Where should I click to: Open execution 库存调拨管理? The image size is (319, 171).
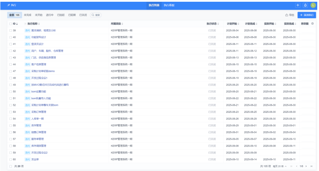pos(39,146)
